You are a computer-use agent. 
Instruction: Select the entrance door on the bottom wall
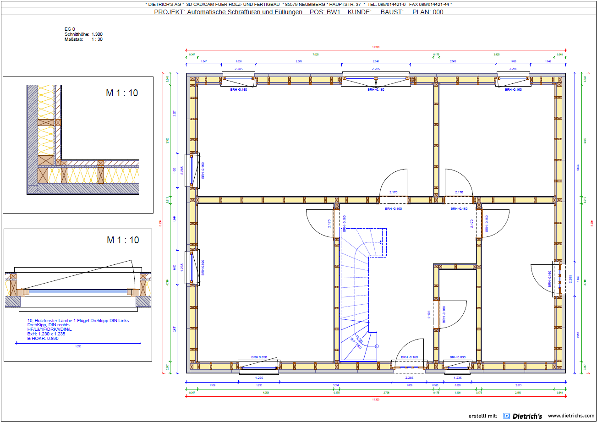point(410,367)
